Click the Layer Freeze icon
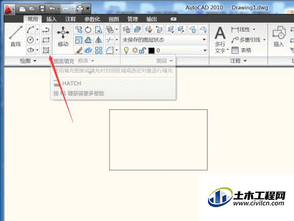 193,29
